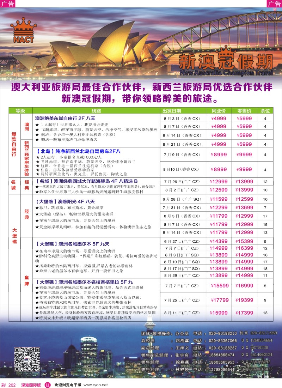Click the ¥13699 retail price

pos(244,208)
